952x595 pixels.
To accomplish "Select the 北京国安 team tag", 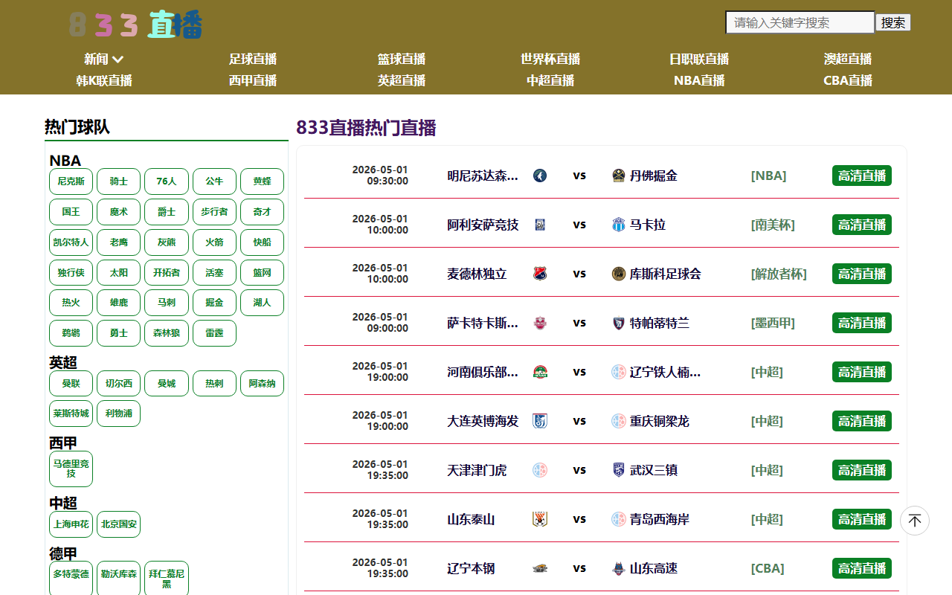I will point(118,524).
